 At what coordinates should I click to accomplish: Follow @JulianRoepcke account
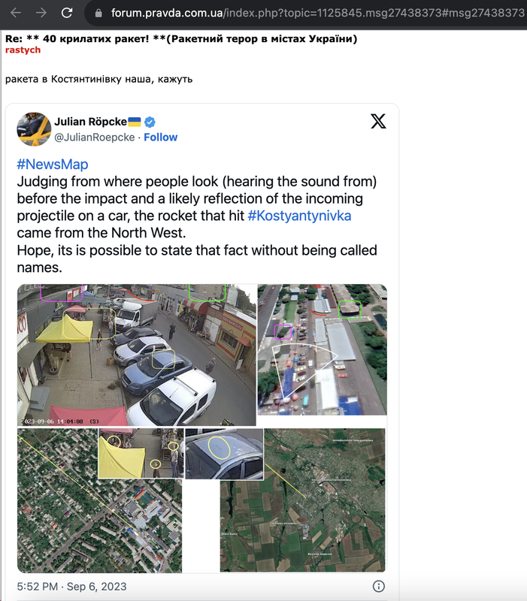coord(160,137)
